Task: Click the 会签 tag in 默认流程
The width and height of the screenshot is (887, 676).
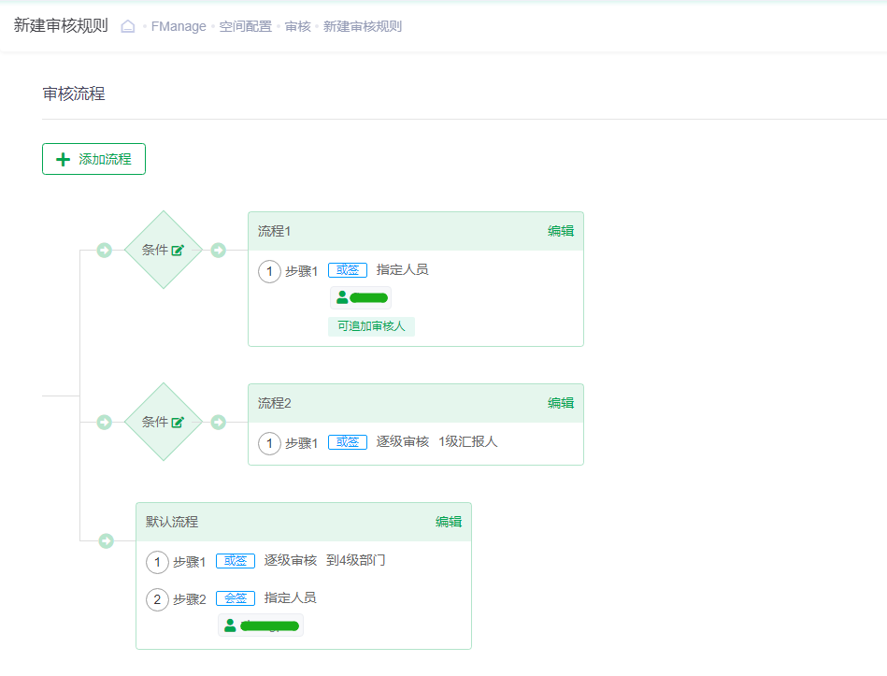Action: [x=236, y=598]
